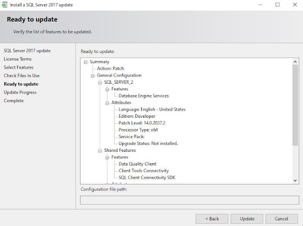The height and width of the screenshot is (226, 303).
Task: Select 'Service Pack:' row
Action: click(x=132, y=137)
